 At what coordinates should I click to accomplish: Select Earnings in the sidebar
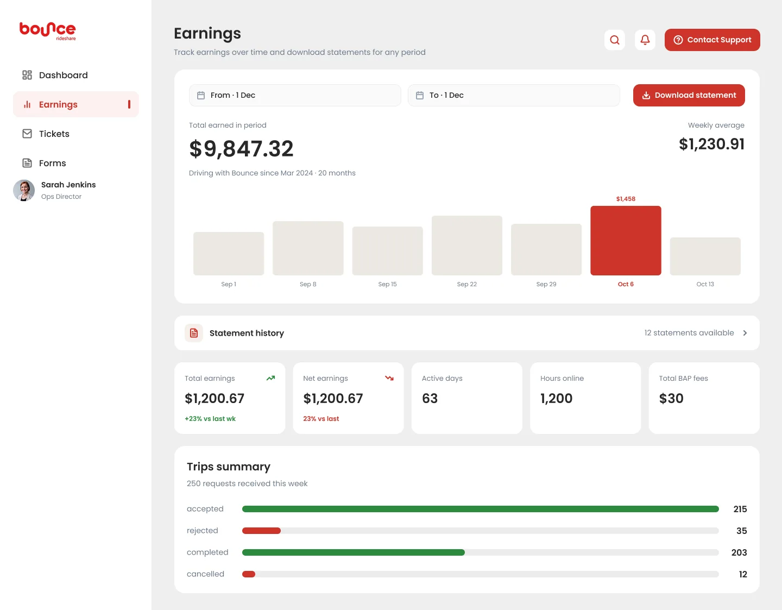[x=76, y=104]
